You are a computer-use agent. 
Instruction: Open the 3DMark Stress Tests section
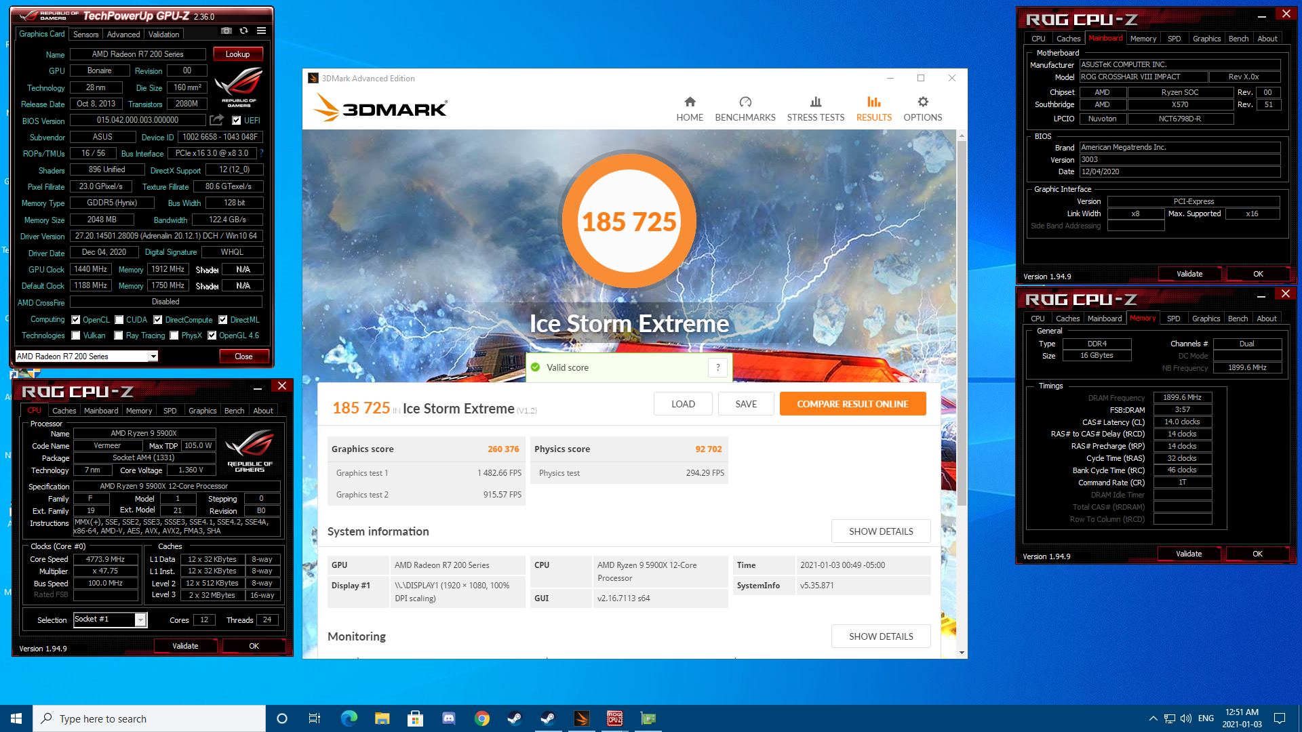[x=816, y=108]
